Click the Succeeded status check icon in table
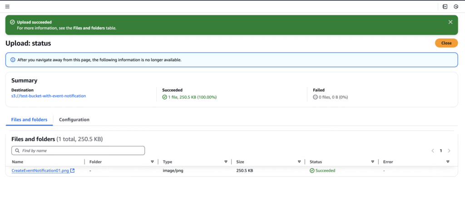Screen dimensions: 465x213 pyautogui.click(x=312, y=170)
